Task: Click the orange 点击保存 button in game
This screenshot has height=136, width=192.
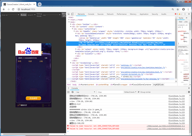Action: click(x=33, y=98)
